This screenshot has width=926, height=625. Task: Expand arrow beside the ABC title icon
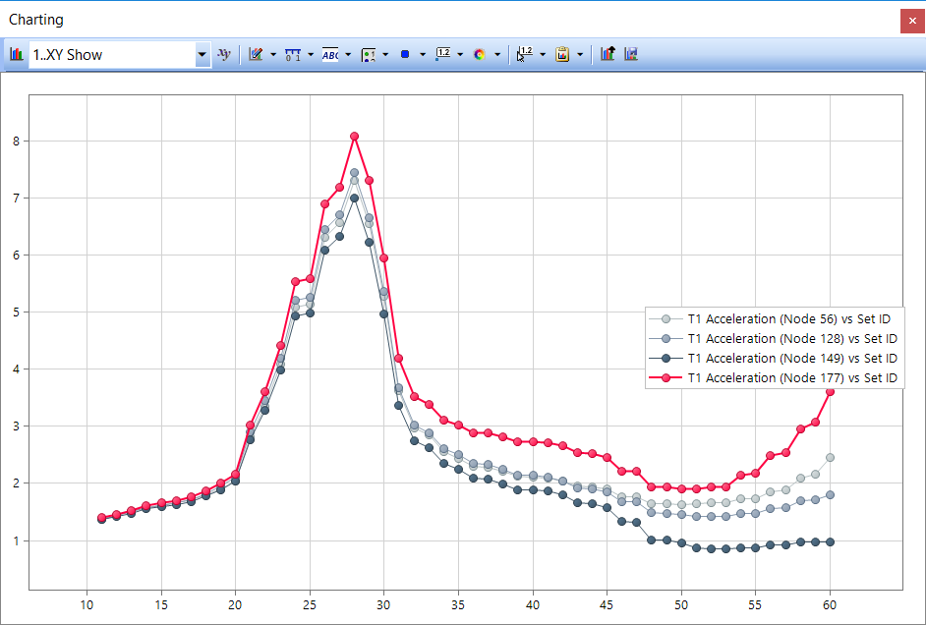tap(348, 55)
